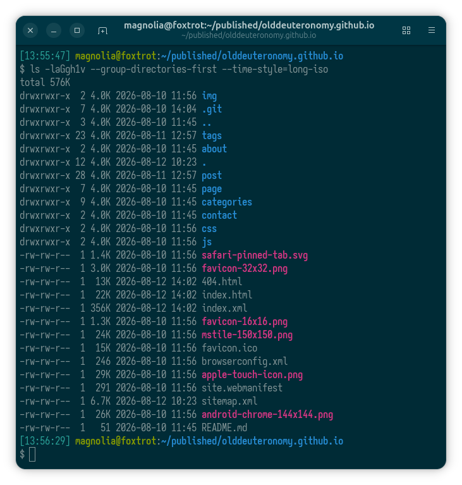The image size is (462, 485).
Task: Click the browserconfig.xml file name
Action: click(245, 362)
